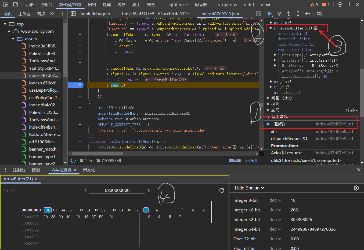The image size is (364, 250).
Task: Pretty-print the source with braces icon
Action: pos(73,161)
